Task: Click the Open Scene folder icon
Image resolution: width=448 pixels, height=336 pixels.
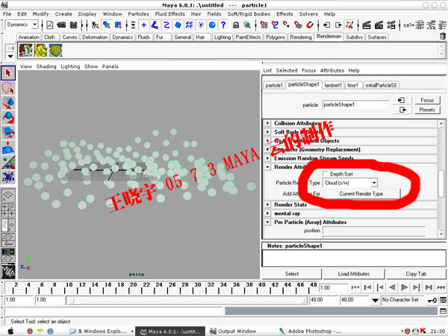Action: tap(61, 25)
